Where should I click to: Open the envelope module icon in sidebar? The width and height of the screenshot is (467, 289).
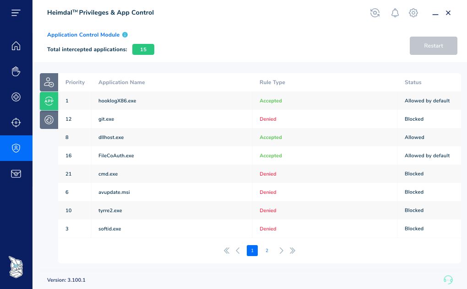16,174
